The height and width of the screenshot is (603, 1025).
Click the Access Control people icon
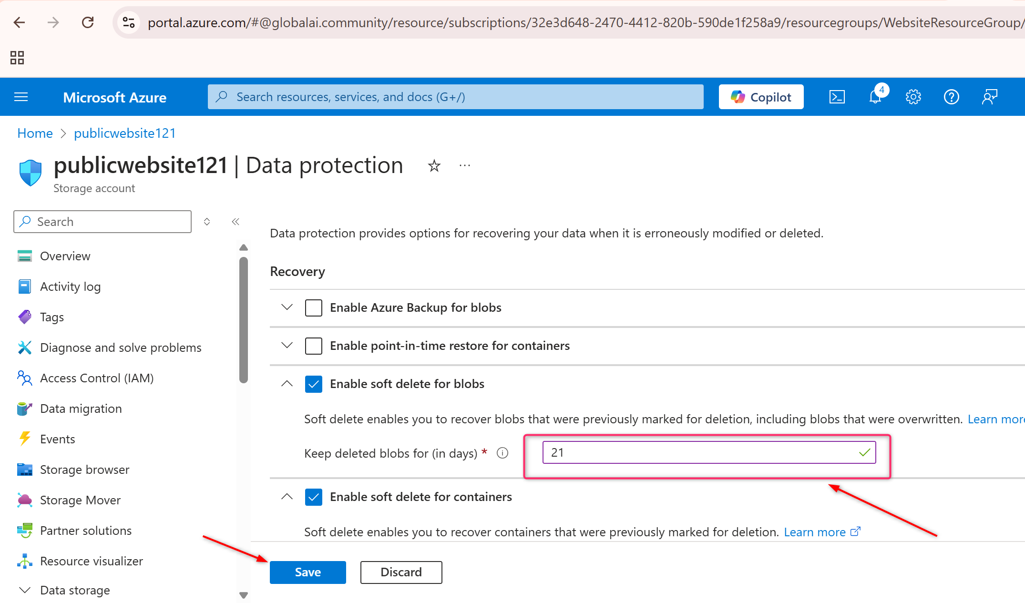coord(25,378)
